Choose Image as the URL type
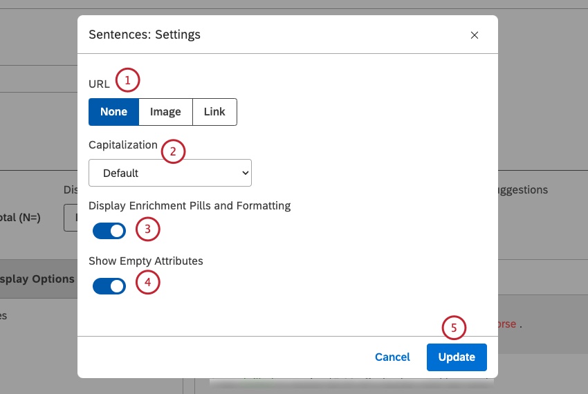The image size is (588, 394). coord(165,112)
